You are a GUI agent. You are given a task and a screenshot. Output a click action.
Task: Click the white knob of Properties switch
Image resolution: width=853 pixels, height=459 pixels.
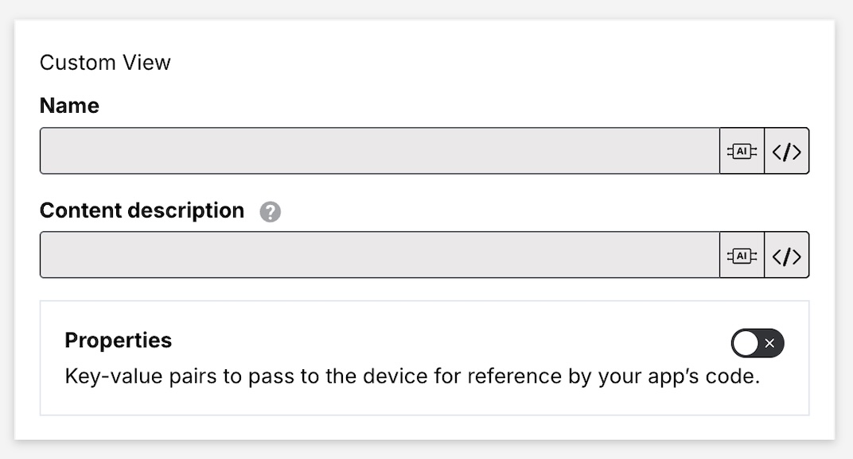click(x=746, y=343)
